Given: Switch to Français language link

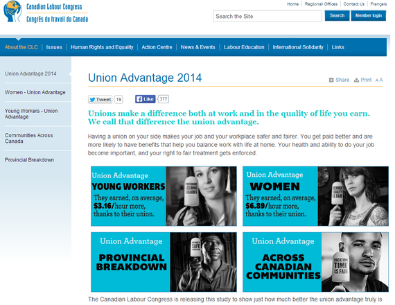Looking at the screenshot, I should point(378,4).
